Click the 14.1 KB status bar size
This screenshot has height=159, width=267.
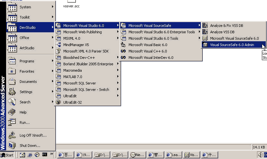[x=259, y=147]
